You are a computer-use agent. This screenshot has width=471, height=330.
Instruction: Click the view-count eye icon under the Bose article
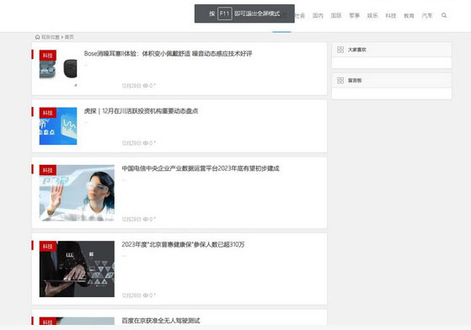click(146, 86)
